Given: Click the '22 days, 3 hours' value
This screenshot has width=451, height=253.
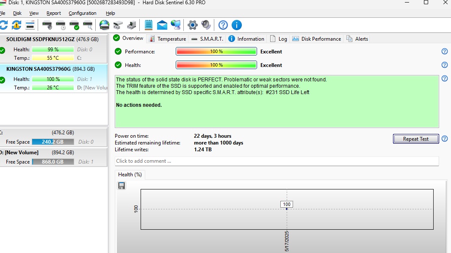Looking at the screenshot, I should (213, 136).
